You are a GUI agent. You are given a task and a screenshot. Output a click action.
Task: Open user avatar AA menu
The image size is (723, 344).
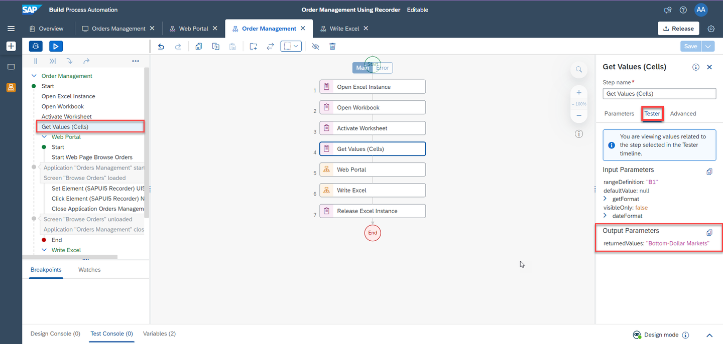tap(701, 10)
